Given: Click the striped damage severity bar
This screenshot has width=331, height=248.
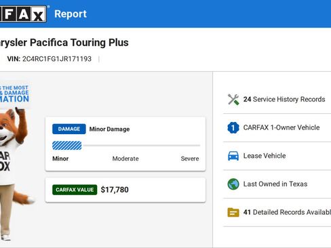Looking at the screenshot, I should [x=67, y=146].
